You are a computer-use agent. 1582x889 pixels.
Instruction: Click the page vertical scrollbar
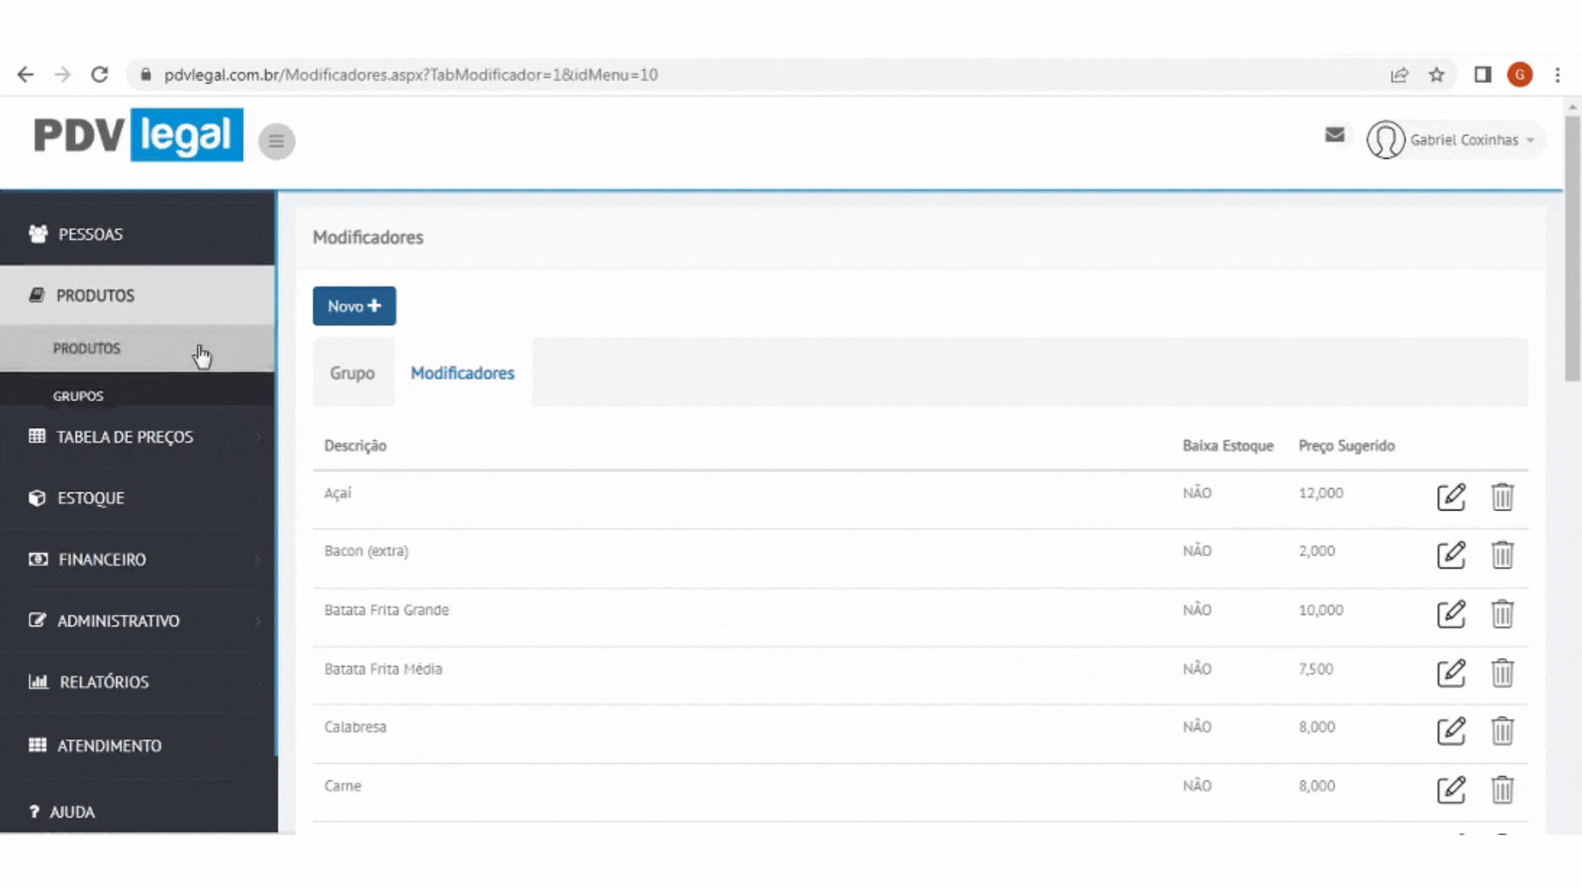click(1572, 247)
